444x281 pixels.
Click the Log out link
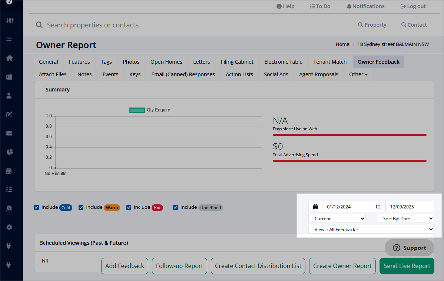(413, 6)
